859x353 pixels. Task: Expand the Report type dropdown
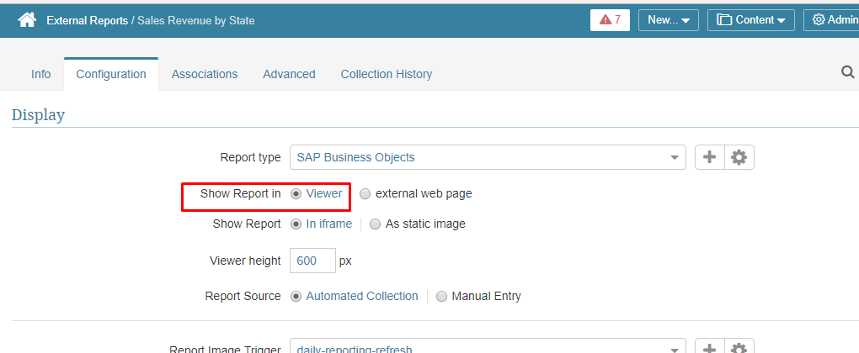point(488,157)
